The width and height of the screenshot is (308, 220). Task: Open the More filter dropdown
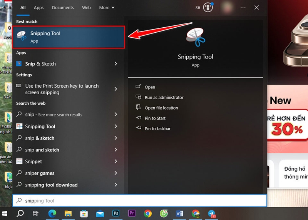107,8
